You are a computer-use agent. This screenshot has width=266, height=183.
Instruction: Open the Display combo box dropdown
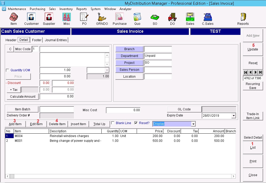coord(193,124)
